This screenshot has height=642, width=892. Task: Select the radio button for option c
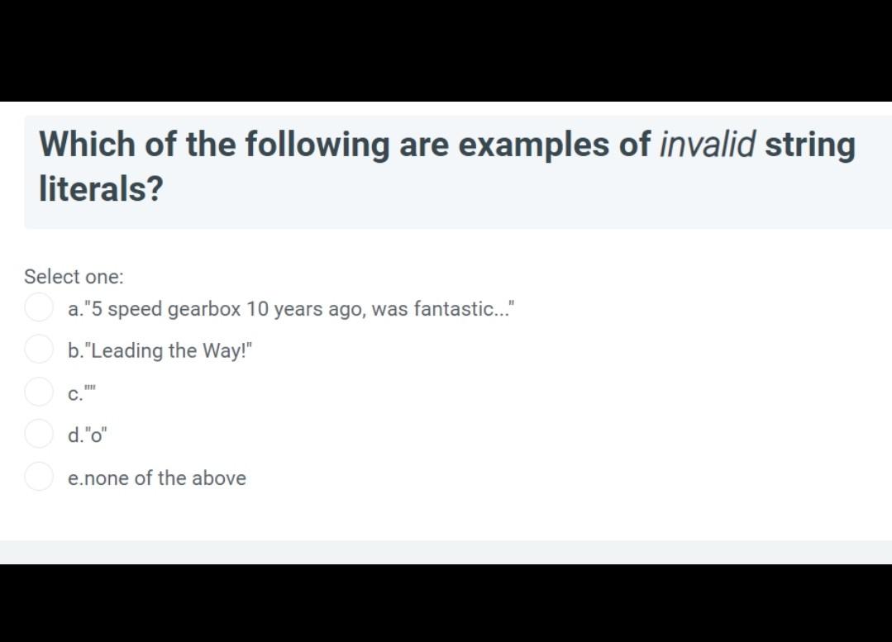pos(39,391)
